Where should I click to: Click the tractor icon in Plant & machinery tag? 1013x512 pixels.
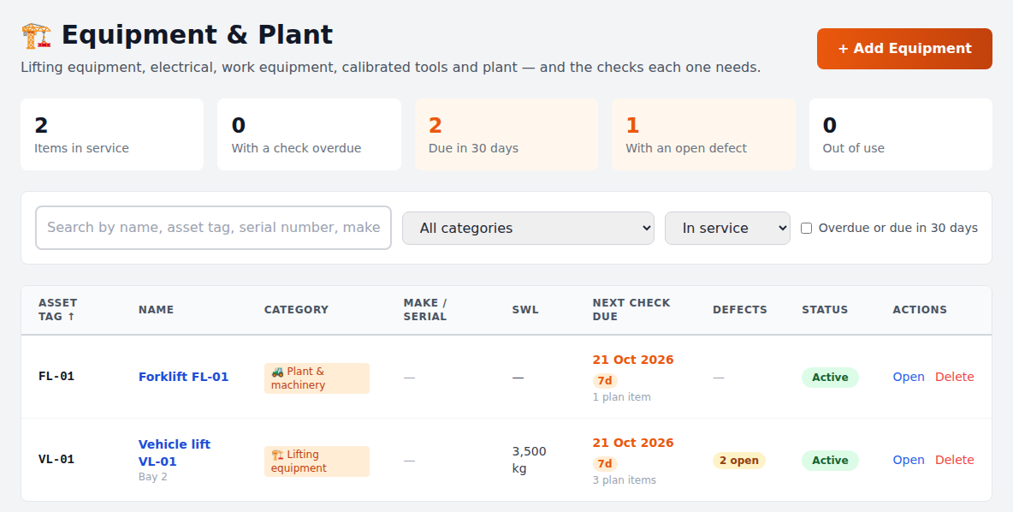[x=278, y=372]
